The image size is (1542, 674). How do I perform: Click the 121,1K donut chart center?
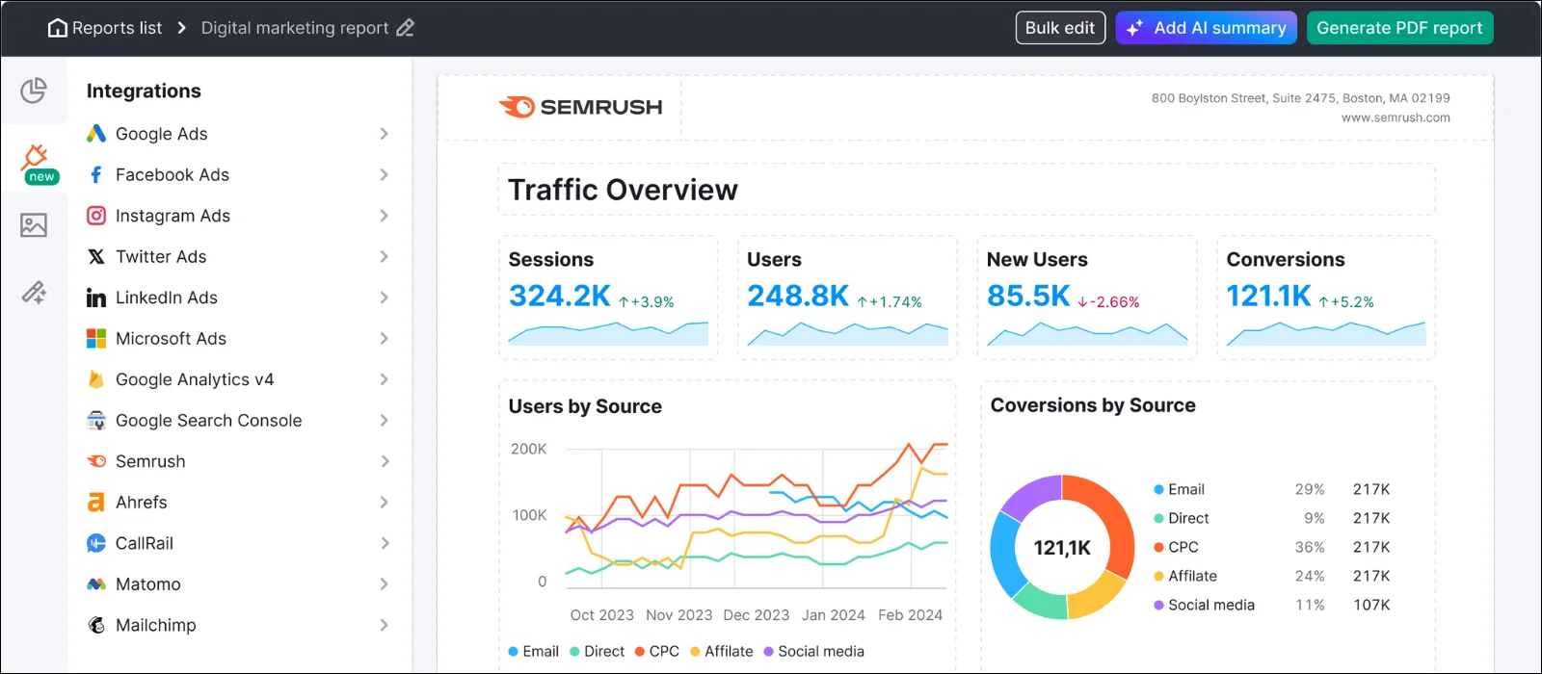point(1062,548)
